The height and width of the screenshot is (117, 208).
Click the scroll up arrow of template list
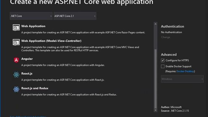coord(155,24)
